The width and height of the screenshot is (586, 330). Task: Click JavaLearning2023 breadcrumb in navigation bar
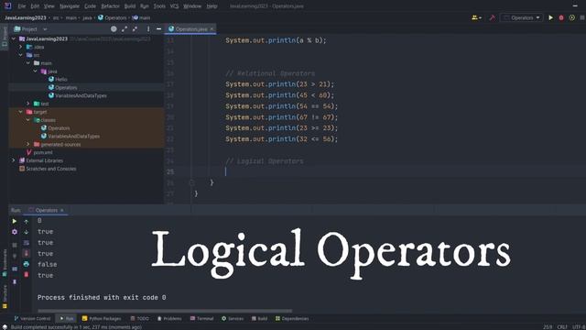[x=26, y=17]
